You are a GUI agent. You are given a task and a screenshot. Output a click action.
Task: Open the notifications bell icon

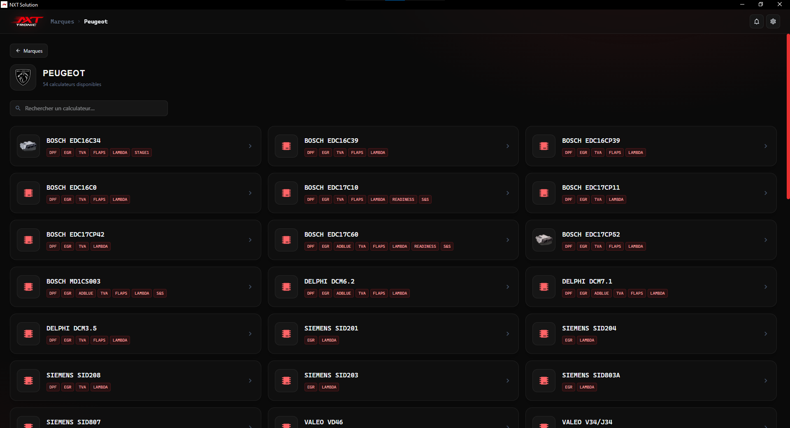tap(756, 21)
